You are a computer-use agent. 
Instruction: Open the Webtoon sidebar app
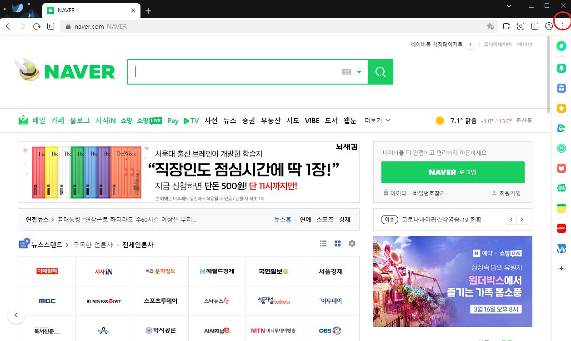tap(561, 188)
